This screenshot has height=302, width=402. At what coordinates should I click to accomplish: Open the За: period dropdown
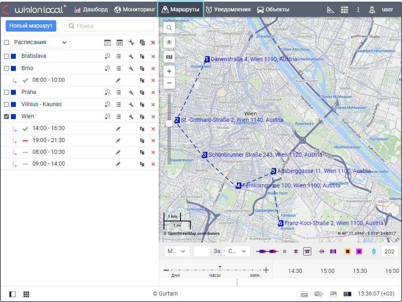238,251
